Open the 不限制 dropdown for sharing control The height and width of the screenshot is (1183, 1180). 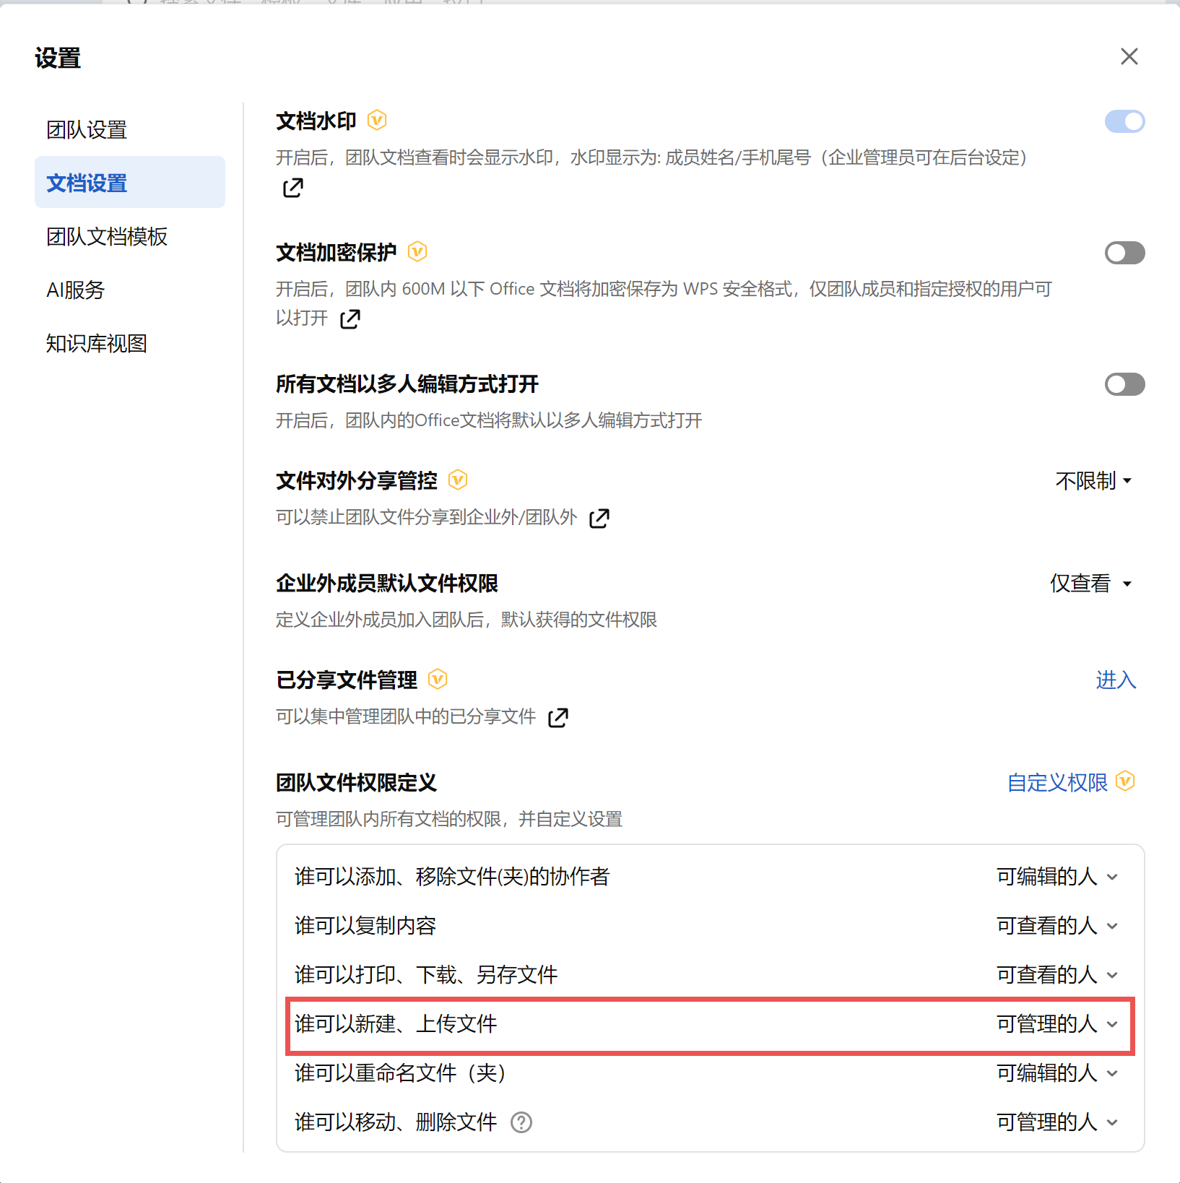(x=1093, y=481)
